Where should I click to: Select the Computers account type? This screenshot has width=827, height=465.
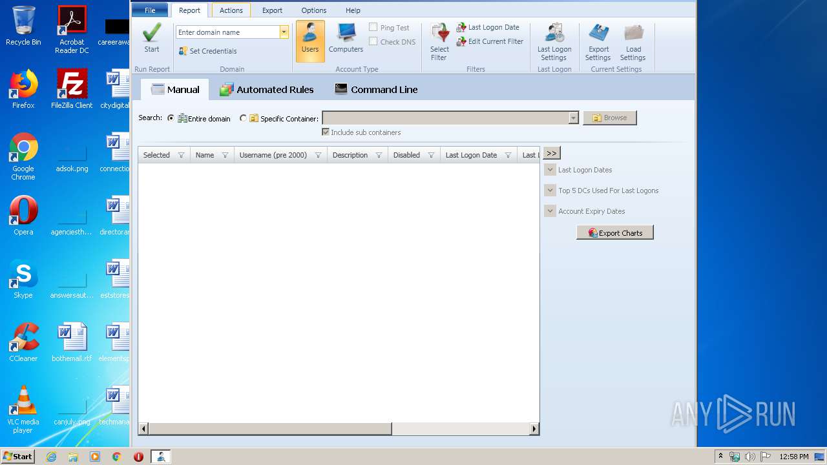click(346, 38)
